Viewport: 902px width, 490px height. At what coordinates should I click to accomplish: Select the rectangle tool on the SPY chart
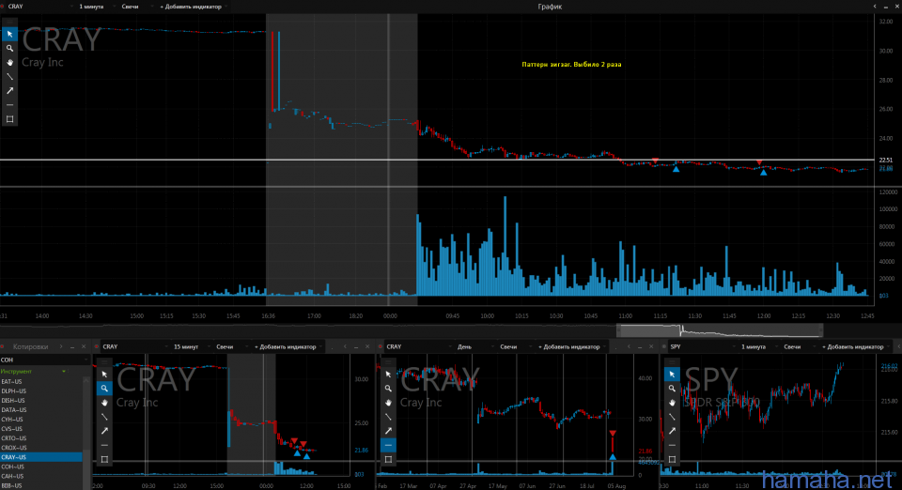click(x=672, y=459)
